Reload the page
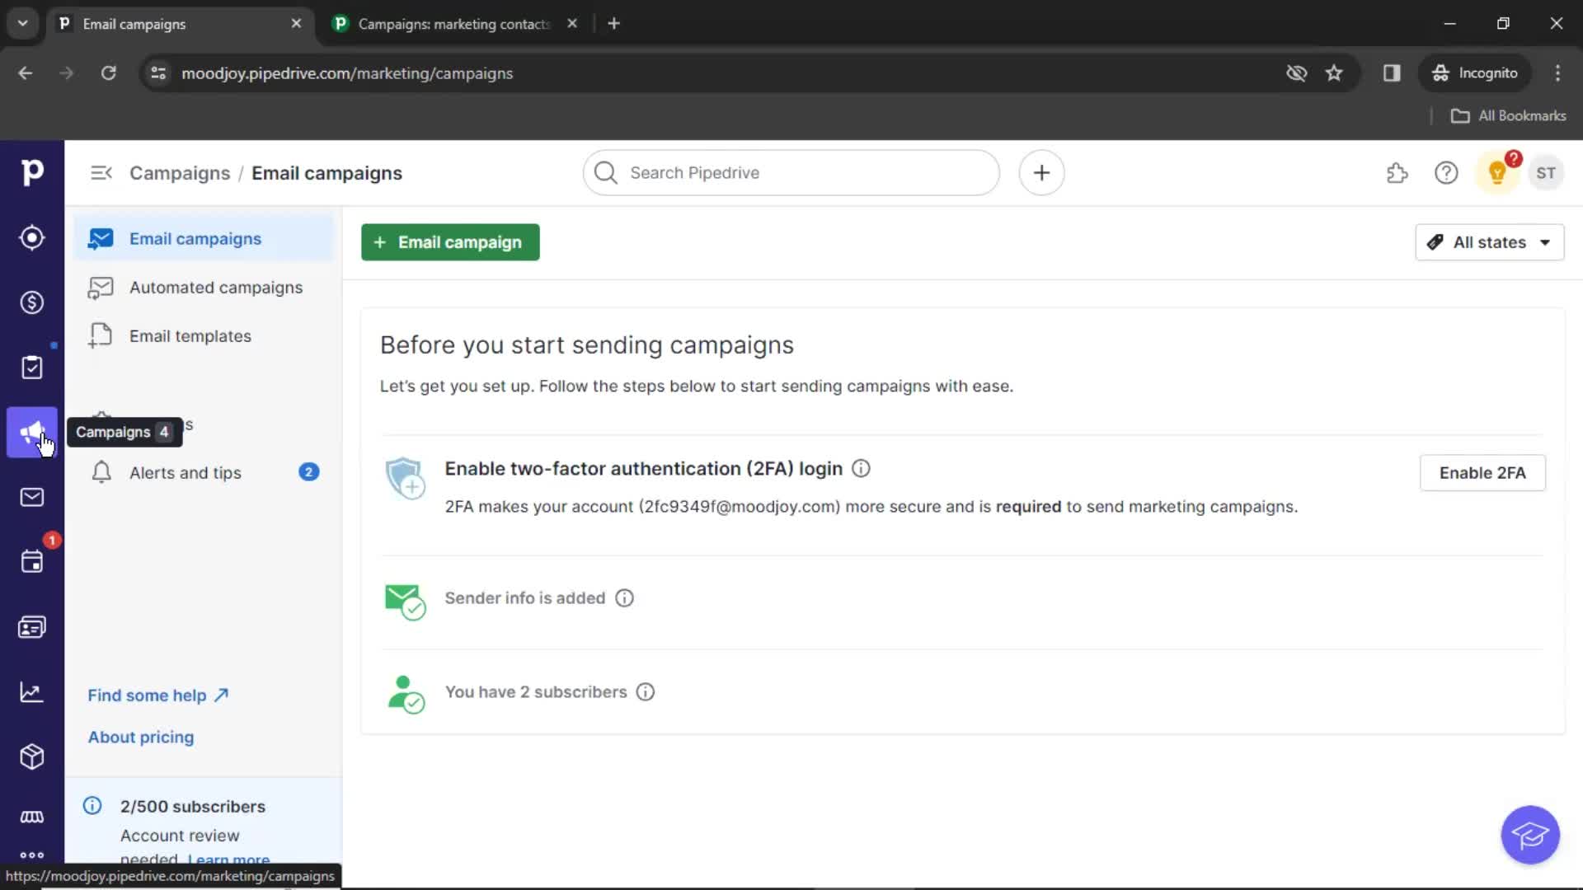 (x=108, y=73)
